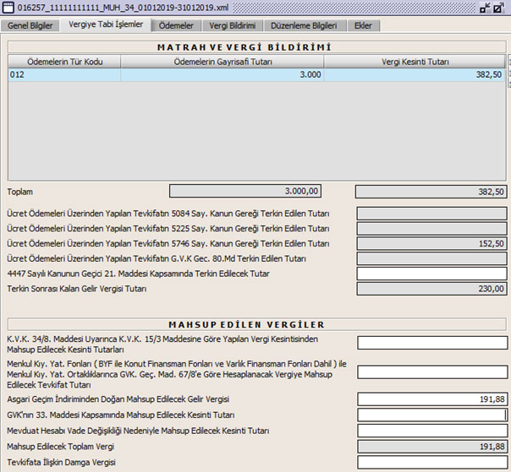The height and width of the screenshot is (472, 511).
Task: Click Vergi Kesinti Tutarı column header
Action: tap(415, 62)
